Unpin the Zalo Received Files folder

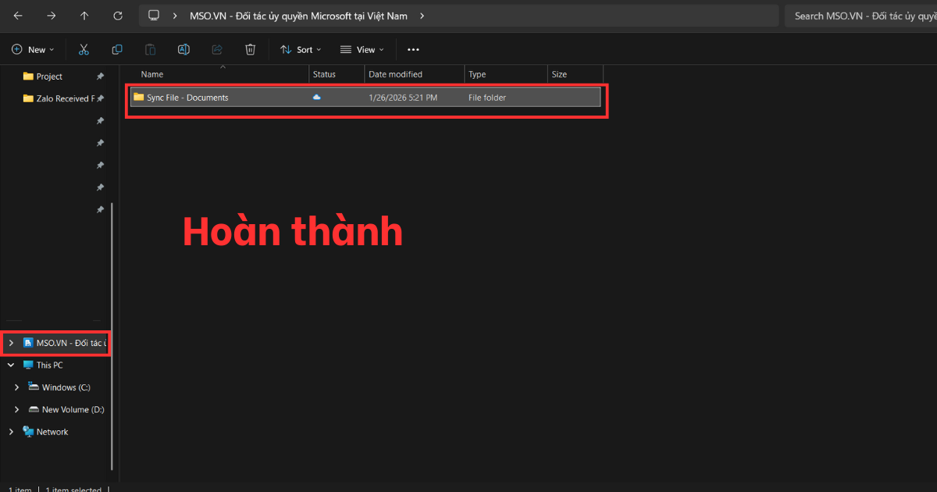point(101,98)
